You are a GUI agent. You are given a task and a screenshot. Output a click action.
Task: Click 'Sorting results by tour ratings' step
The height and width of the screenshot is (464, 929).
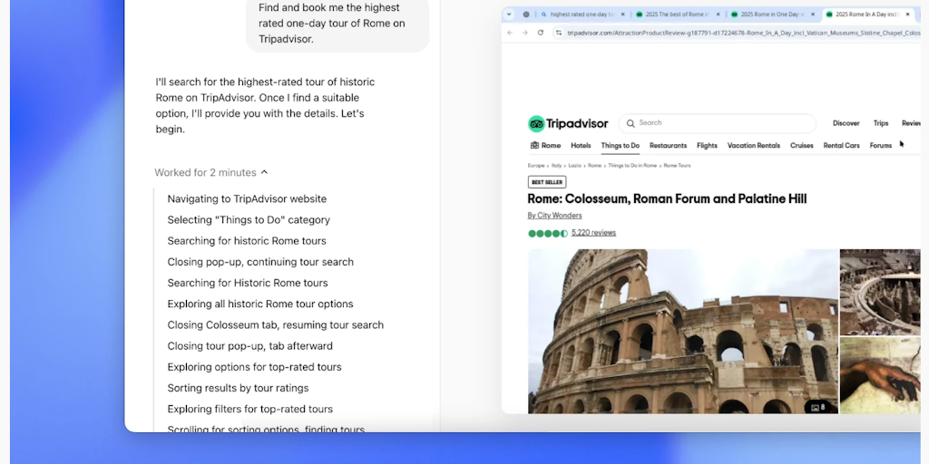click(x=238, y=388)
